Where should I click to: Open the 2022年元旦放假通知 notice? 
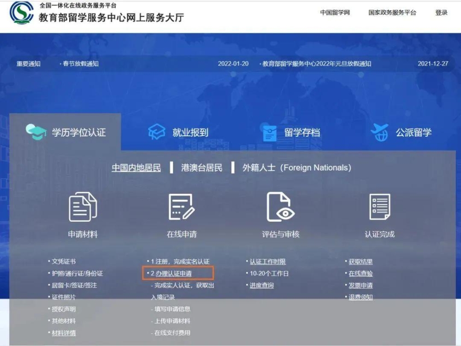317,64
